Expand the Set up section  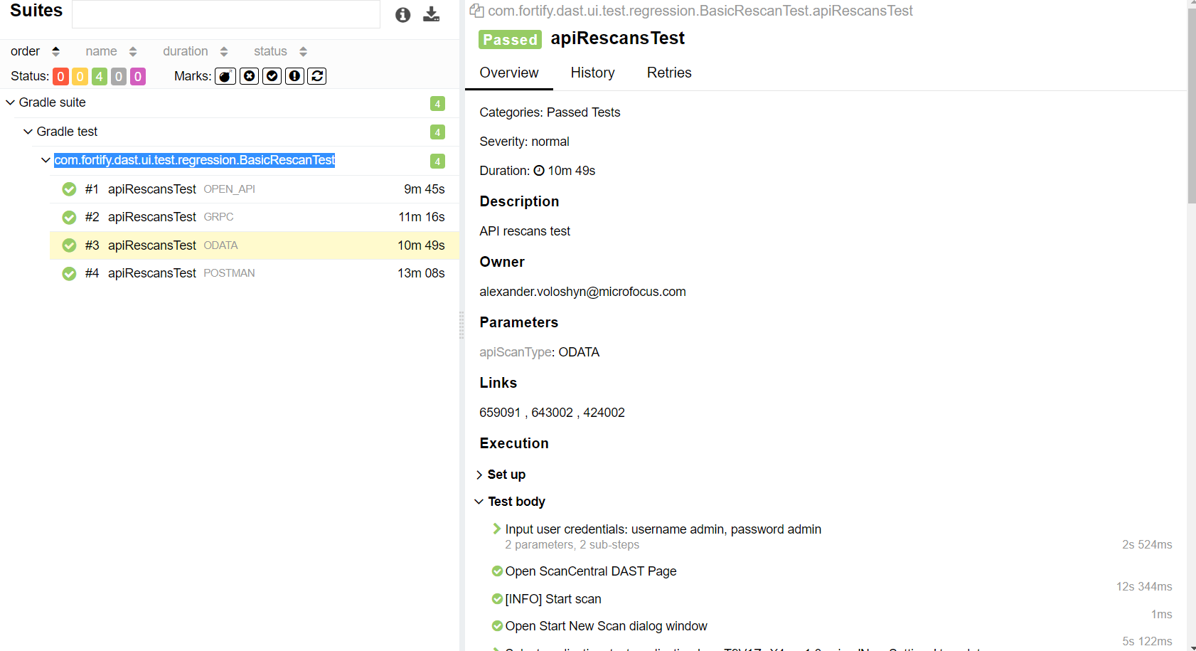[x=502, y=475]
